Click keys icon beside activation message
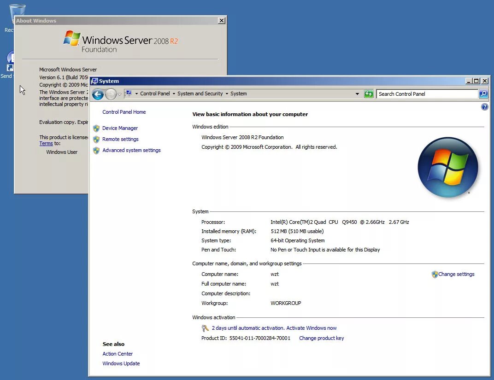This screenshot has height=380, width=494. tap(205, 328)
